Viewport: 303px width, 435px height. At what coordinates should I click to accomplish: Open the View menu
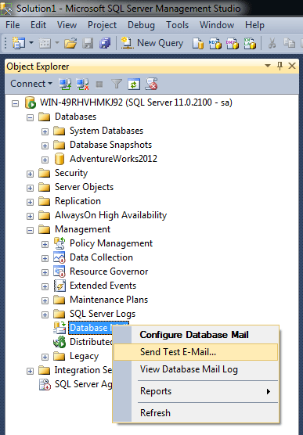67,25
